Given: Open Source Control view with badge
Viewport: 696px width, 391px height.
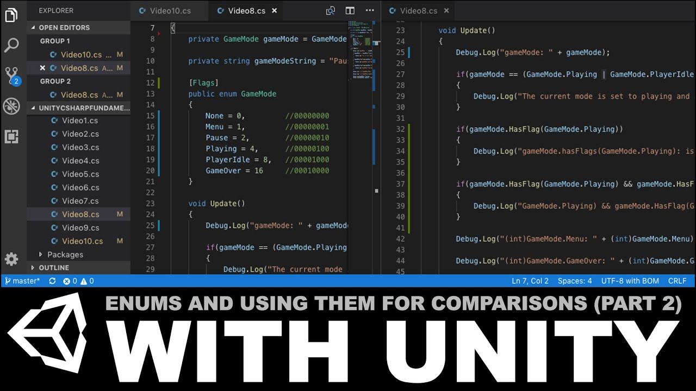Looking at the screenshot, I should coord(11,76).
